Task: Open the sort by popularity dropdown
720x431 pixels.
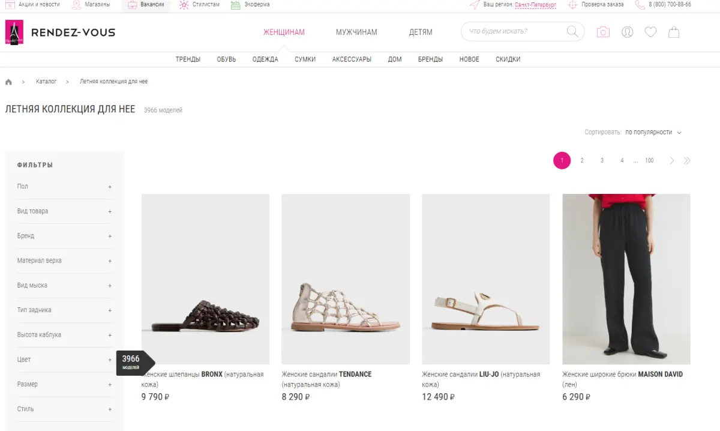Action: (x=653, y=132)
